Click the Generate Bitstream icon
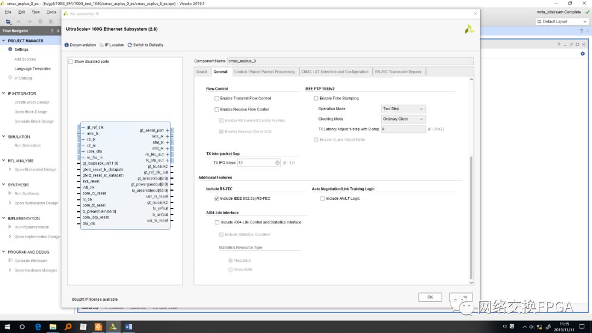 tap(10, 261)
